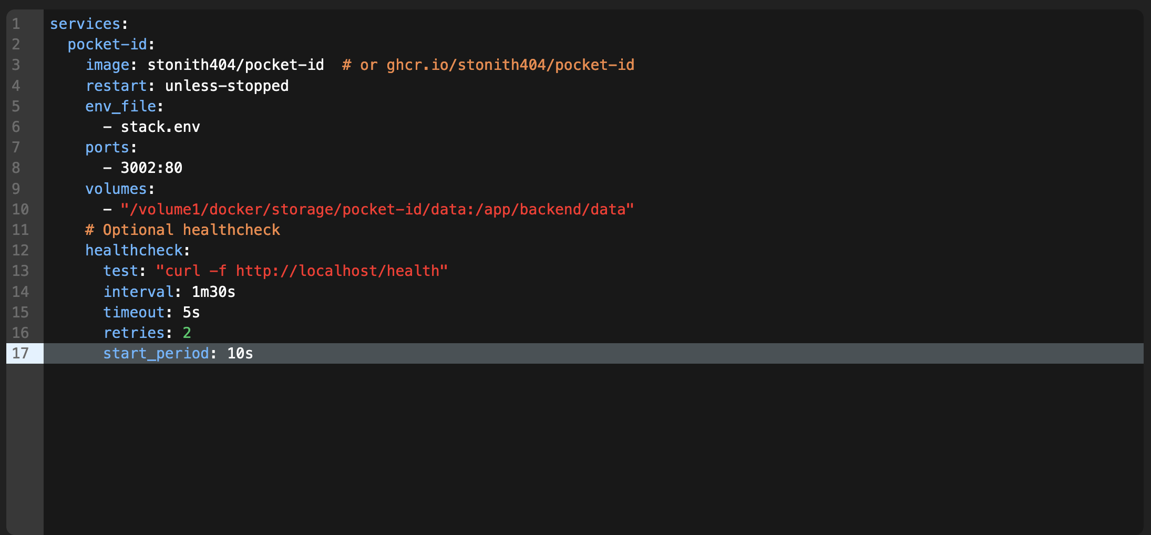1151x535 pixels.
Task: Click the 'healthcheck' key on line 12
Action: [x=134, y=250]
